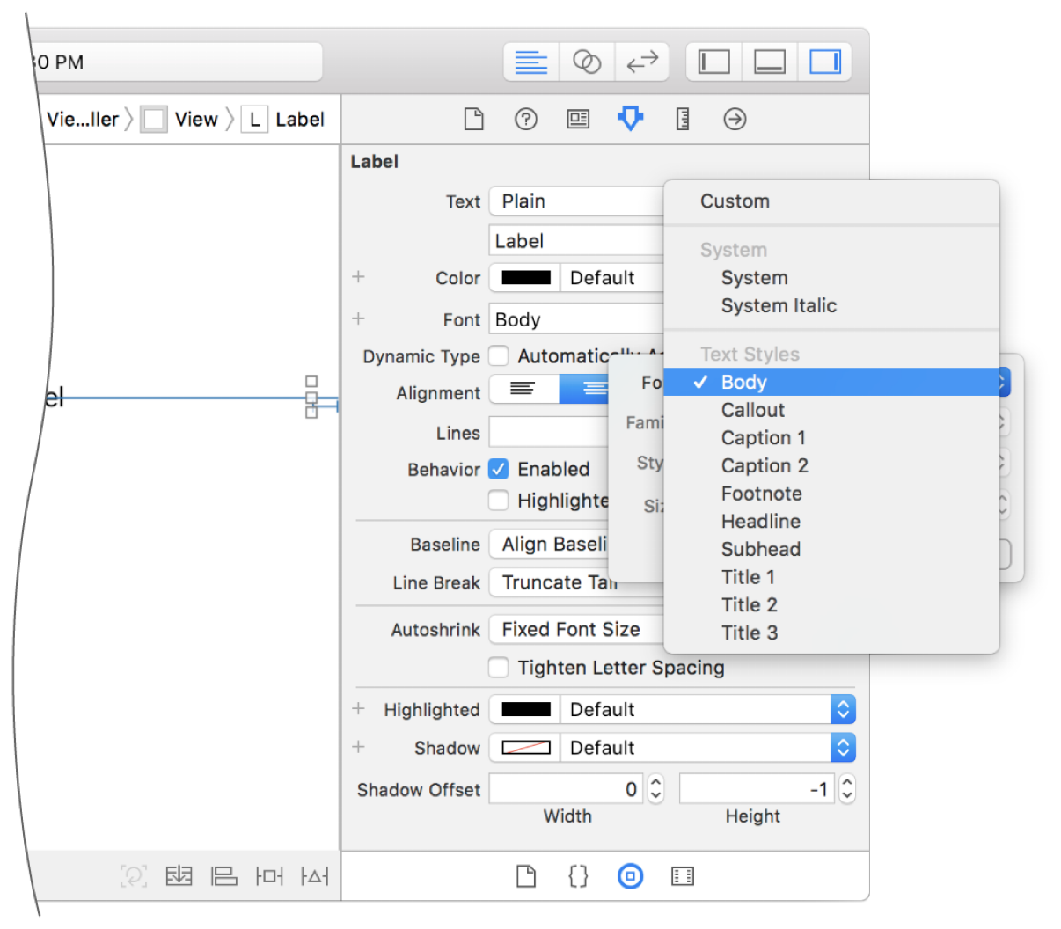1061x929 pixels.
Task: Open the Add New Constraints button
Action: (269, 875)
